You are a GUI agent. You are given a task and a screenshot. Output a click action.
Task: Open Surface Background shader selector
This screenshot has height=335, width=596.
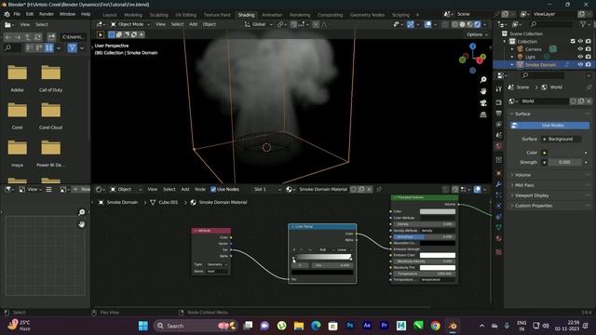(x=561, y=139)
